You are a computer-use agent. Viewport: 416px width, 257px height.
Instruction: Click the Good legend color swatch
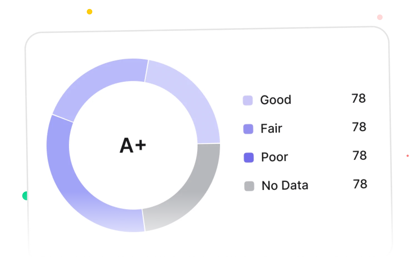coord(248,100)
